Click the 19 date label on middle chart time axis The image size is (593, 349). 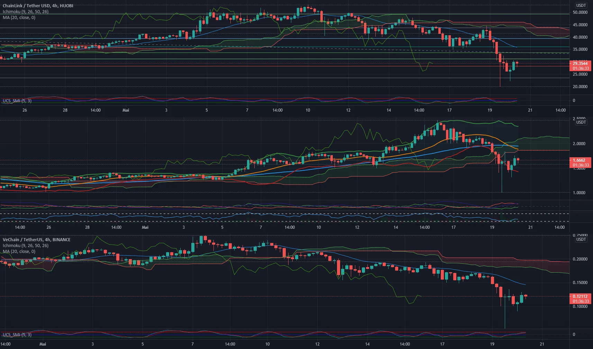[x=492, y=227]
